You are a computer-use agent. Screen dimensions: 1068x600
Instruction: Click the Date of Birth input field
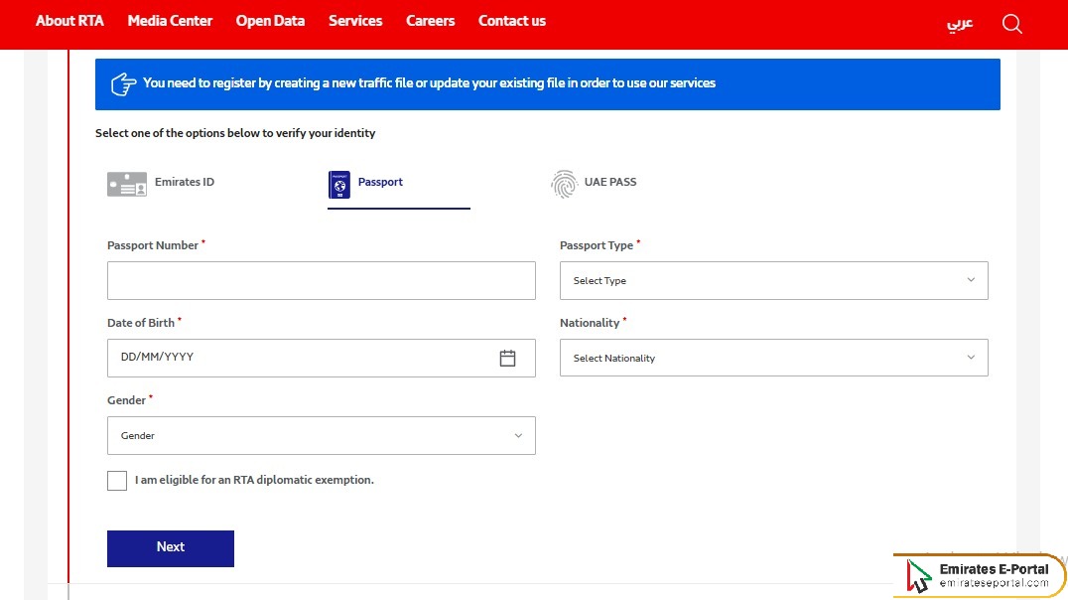pos(298,358)
